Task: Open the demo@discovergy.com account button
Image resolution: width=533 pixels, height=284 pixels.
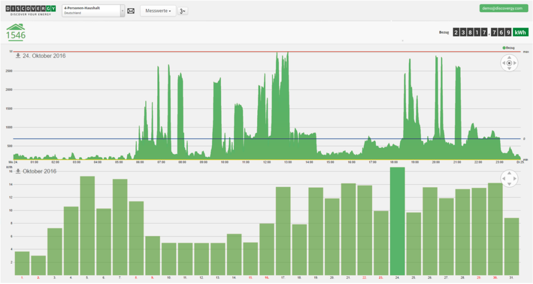Action: 501,8
